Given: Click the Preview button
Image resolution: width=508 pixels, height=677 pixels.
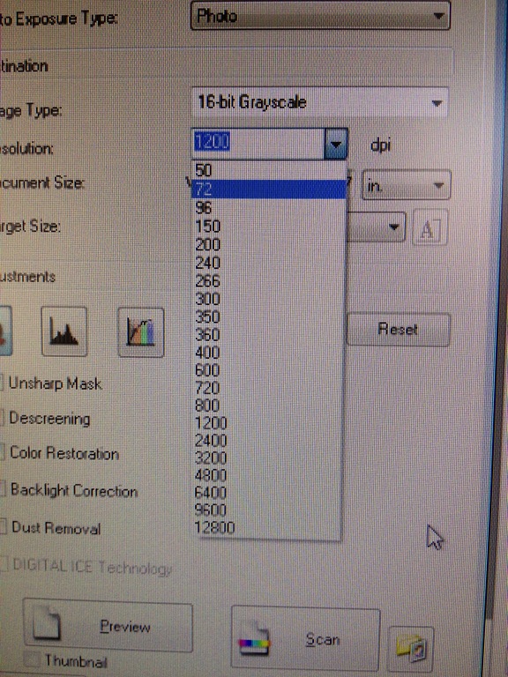Looking at the screenshot, I should click(x=108, y=625).
